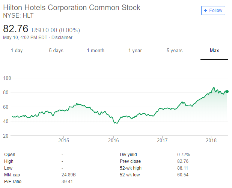Click the Div yield value 0.72%
Screen dimensions: 232x188
pyautogui.click(x=183, y=154)
